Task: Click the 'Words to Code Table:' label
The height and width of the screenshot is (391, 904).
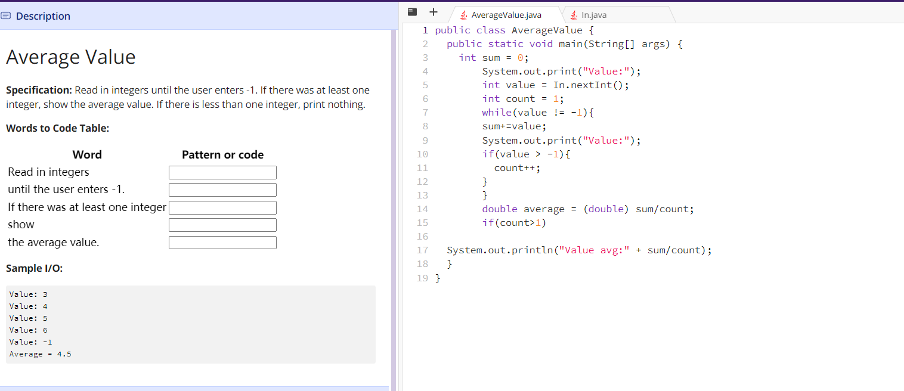Action: (x=58, y=128)
